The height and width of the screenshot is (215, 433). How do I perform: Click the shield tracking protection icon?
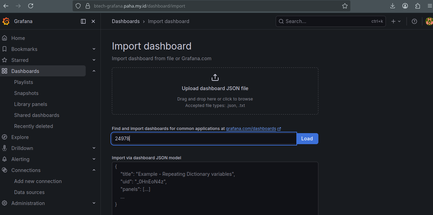pyautogui.click(x=78, y=6)
